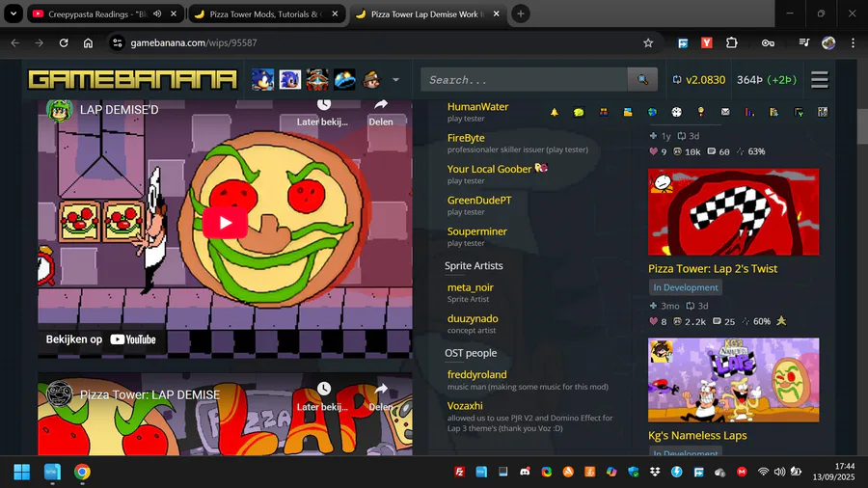Open Bekijken op YouTube link

coord(100,339)
